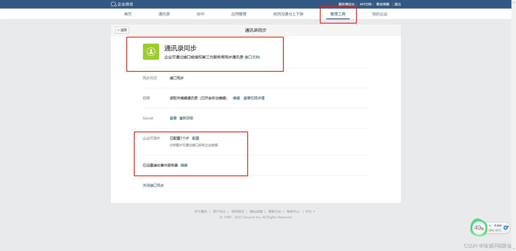The height and width of the screenshot is (251, 516).
Task: Click 编辑 for event receiving server
Action: click(184, 165)
